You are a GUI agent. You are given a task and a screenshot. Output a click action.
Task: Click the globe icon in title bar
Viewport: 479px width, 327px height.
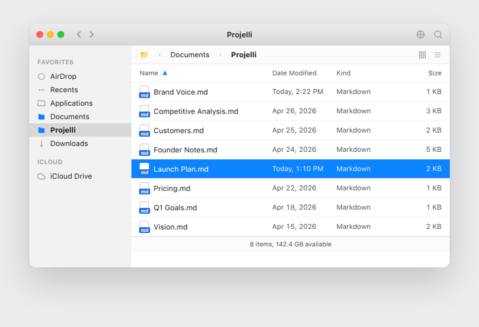[x=421, y=34]
